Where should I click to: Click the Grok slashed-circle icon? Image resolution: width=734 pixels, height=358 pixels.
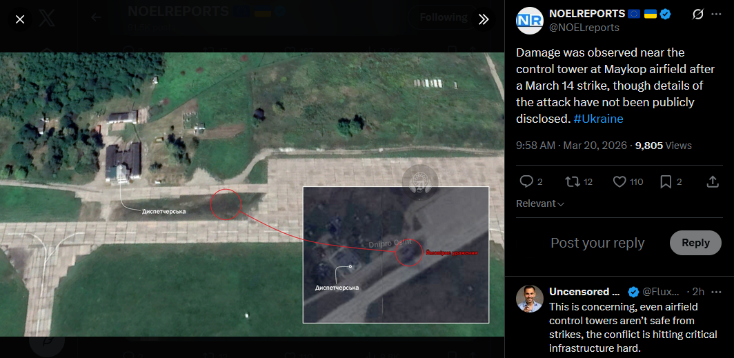(x=697, y=14)
